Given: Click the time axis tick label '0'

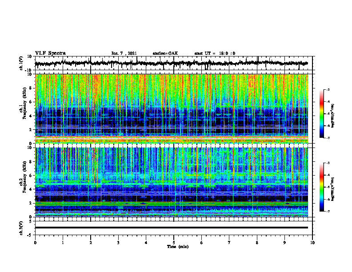Looking at the screenshot, I should [x=35, y=243].
